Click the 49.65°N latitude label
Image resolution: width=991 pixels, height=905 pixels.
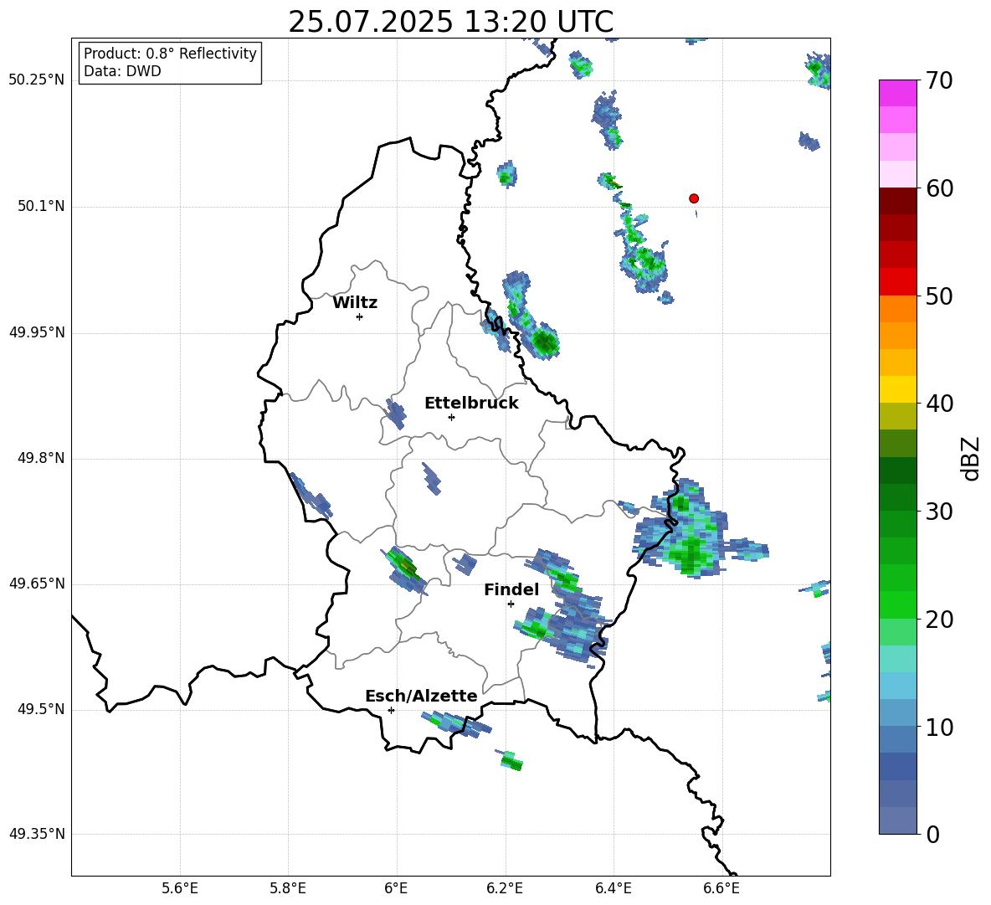(x=37, y=584)
